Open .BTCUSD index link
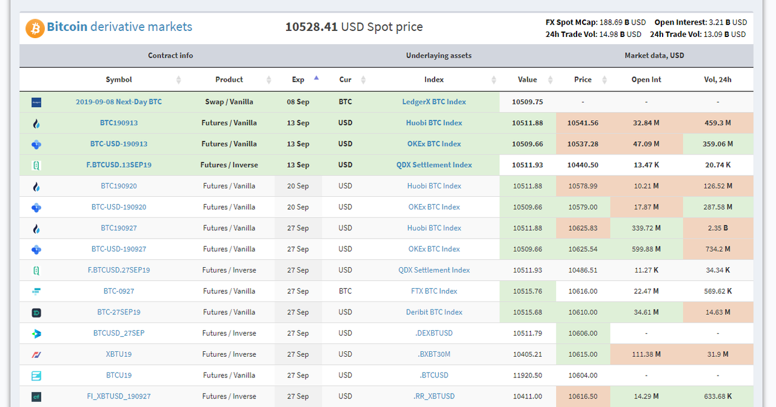776x407 pixels. tap(434, 376)
